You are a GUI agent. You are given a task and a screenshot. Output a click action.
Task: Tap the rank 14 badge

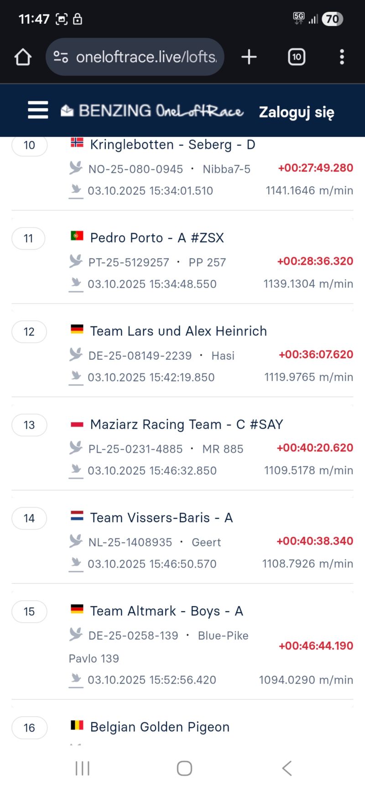29,518
